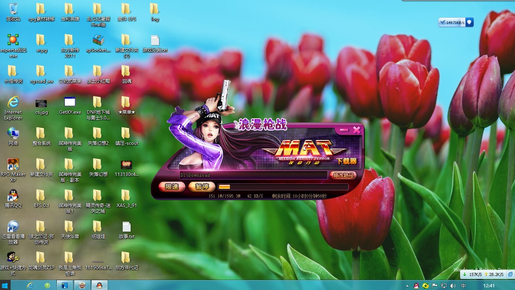
Task: Select the DNF地下城与勇士 folder
Action: tap(98, 108)
